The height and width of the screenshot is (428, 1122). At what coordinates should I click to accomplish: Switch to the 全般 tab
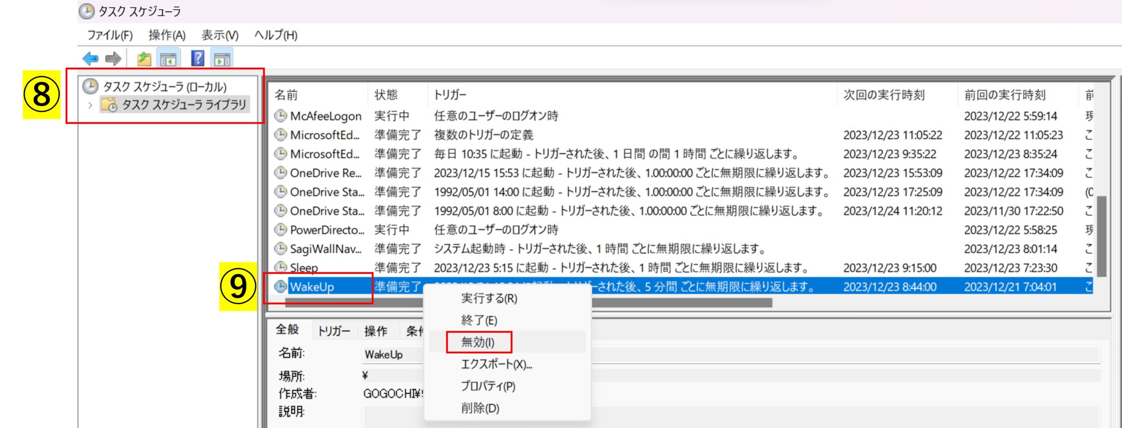pos(288,329)
